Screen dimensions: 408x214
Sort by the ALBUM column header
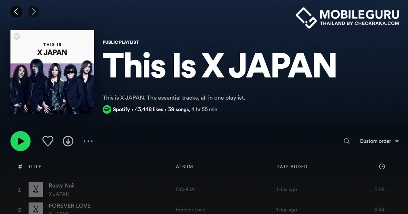coord(184,166)
